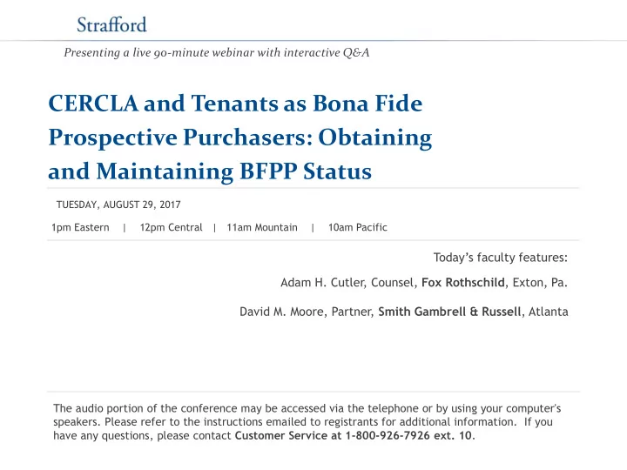Click the location Exton, Pa.
This screenshot has height=470, width=627.
(x=540, y=283)
